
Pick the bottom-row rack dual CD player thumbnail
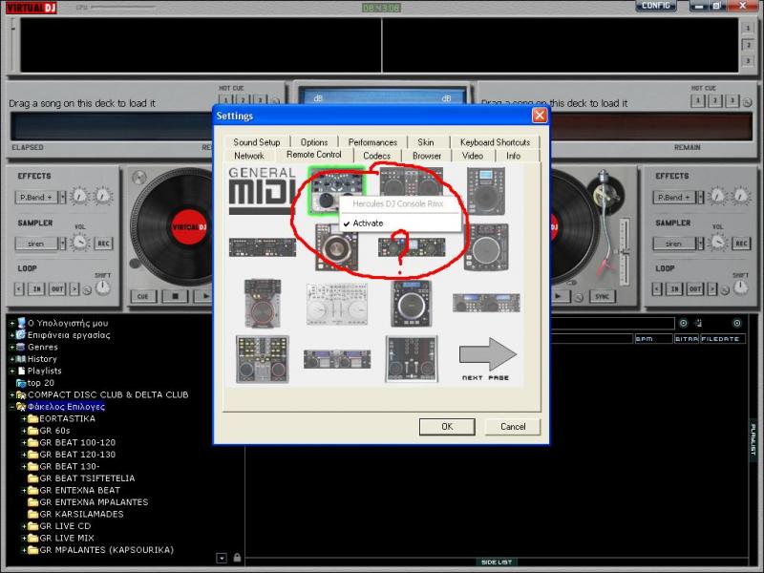[x=337, y=359]
